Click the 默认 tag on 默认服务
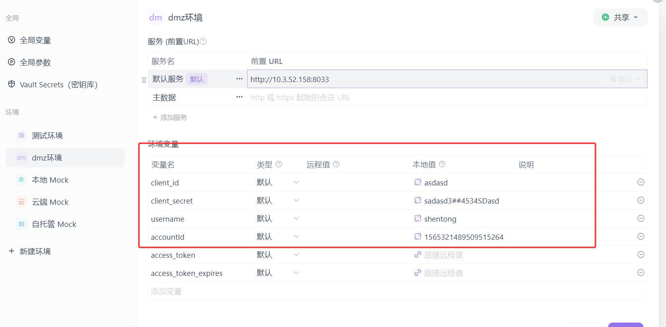Viewport: 666px width, 327px height. click(197, 79)
